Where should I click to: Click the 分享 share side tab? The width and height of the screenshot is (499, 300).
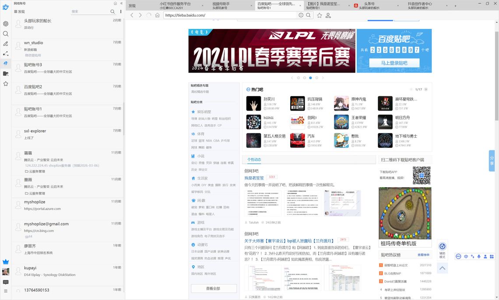(x=492, y=160)
